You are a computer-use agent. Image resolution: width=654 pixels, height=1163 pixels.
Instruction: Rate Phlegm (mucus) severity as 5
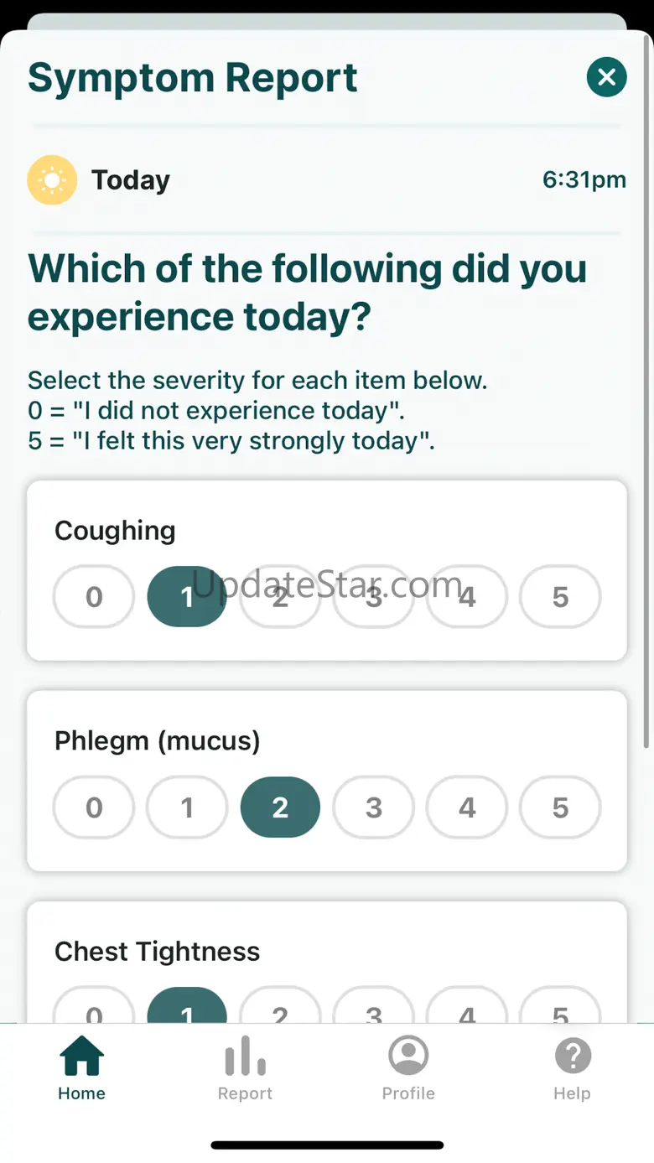pos(560,807)
